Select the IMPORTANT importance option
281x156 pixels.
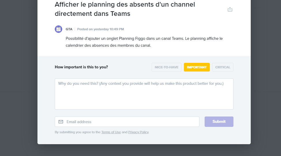pyautogui.click(x=197, y=67)
